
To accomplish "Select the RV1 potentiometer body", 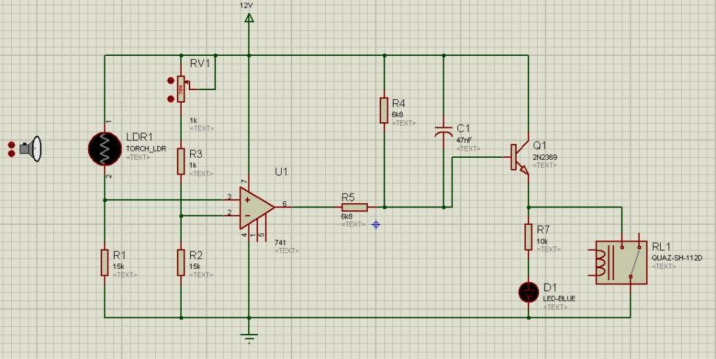I will pyautogui.click(x=181, y=89).
